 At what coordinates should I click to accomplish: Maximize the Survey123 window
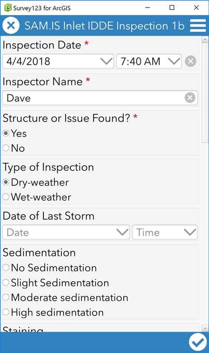(172, 8)
